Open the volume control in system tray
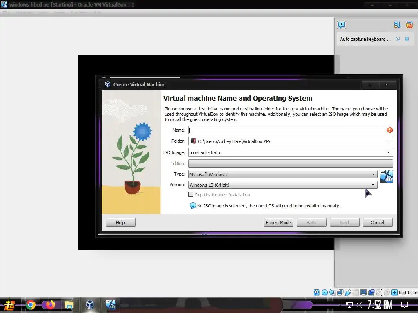418x313 pixels. click(x=359, y=305)
